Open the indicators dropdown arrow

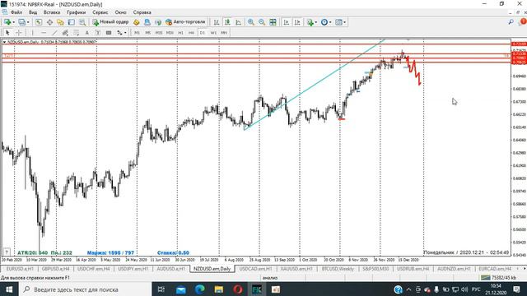316,22
